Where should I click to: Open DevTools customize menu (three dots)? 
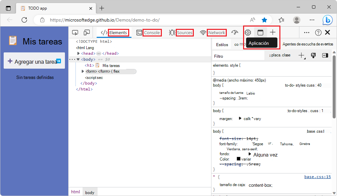point(307,33)
